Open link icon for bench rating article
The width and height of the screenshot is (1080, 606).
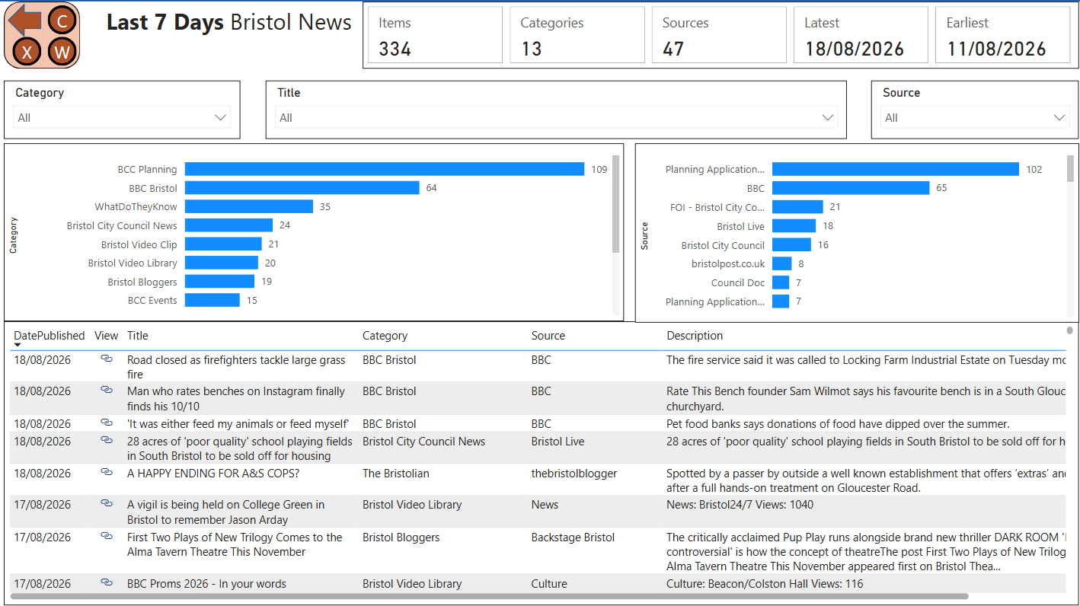point(107,390)
